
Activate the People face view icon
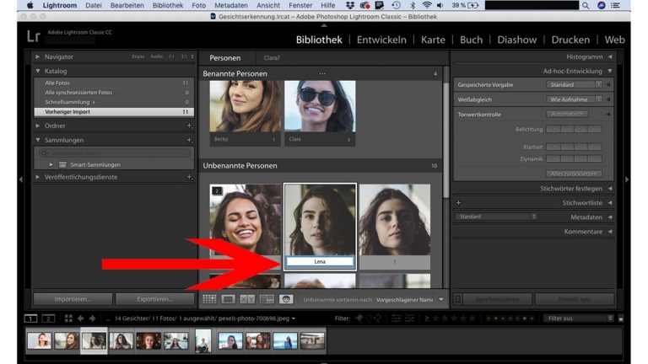(x=285, y=299)
